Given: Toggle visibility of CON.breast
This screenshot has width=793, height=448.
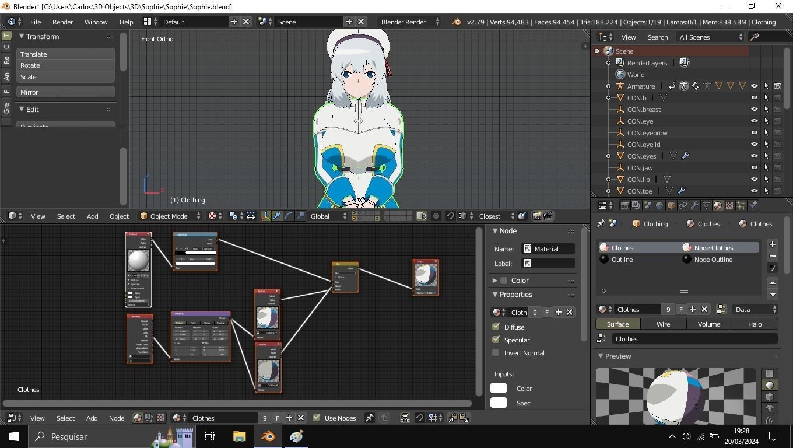Looking at the screenshot, I should point(755,109).
